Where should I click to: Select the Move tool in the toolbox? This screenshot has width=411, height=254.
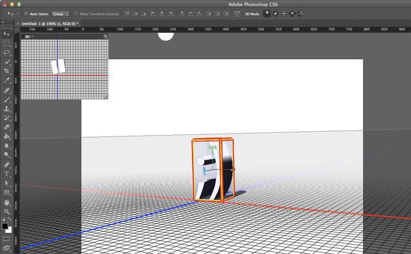[6, 34]
